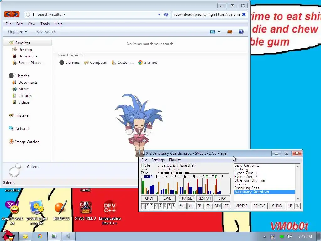Viewport: 321px width, 241px height.
Task: Open the address bar history dropdown
Action: tap(159, 14)
